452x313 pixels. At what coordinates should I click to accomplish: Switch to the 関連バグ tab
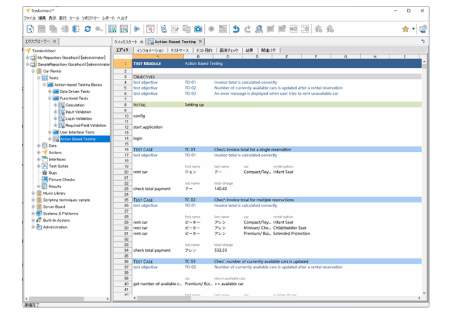point(268,51)
